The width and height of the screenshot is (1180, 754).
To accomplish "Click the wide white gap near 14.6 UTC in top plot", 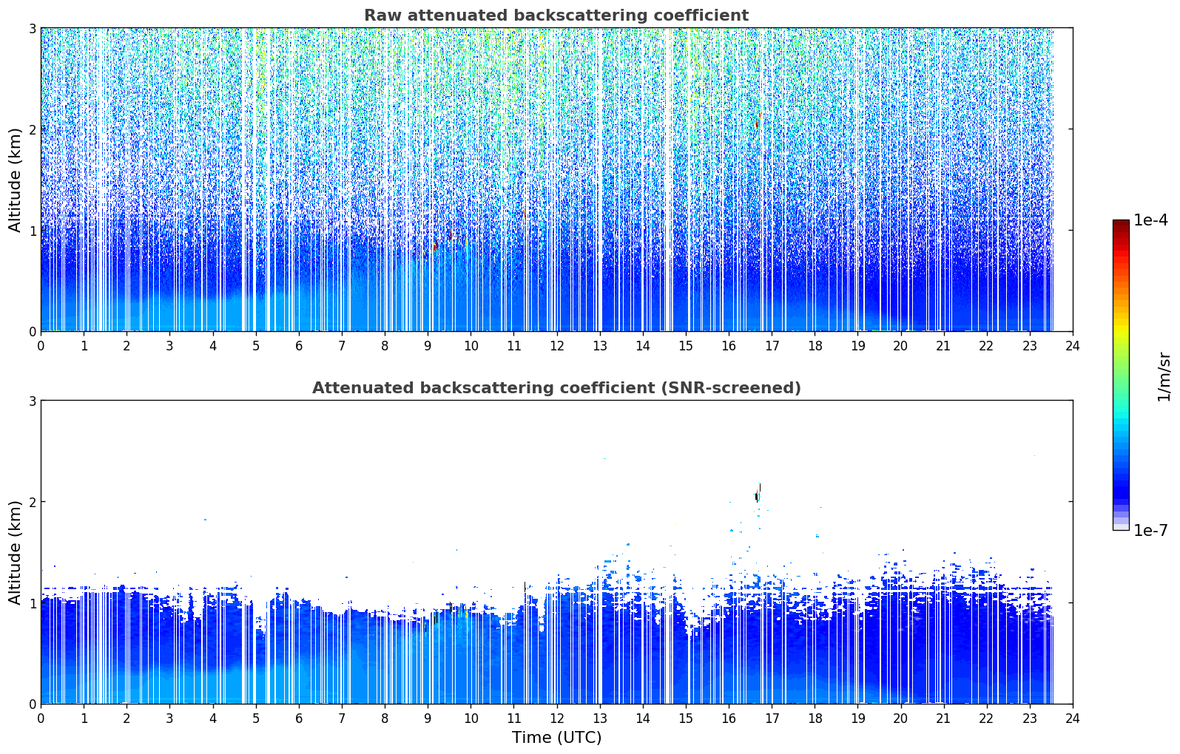I will click(668, 180).
